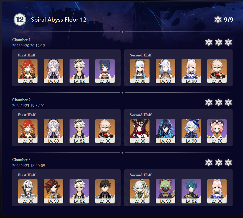Select Chamber 1 first-half red-haired Lv. 90 portrait
This screenshot has height=218, width=243.
(28, 71)
